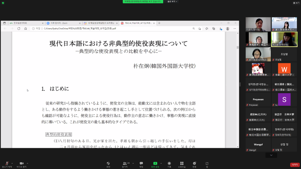Screen dimensions: 301x169
Task: Expand video options arrow beside 비디오 중지
Action: [x=27, y=163]
